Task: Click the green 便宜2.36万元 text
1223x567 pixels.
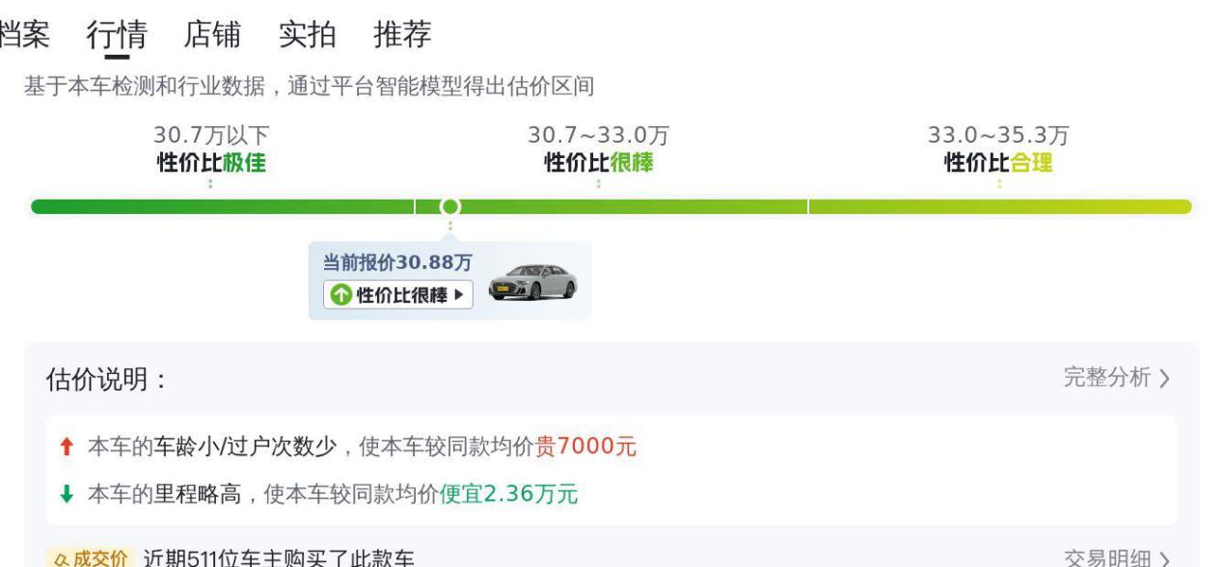Action: pos(508,496)
